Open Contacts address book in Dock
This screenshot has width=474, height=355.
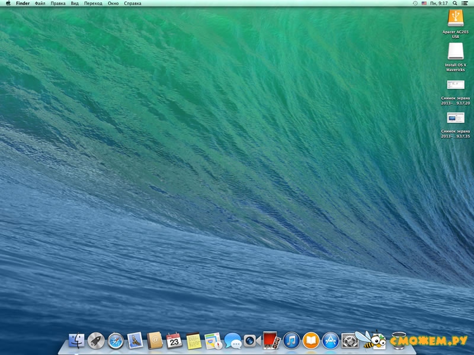pos(155,341)
